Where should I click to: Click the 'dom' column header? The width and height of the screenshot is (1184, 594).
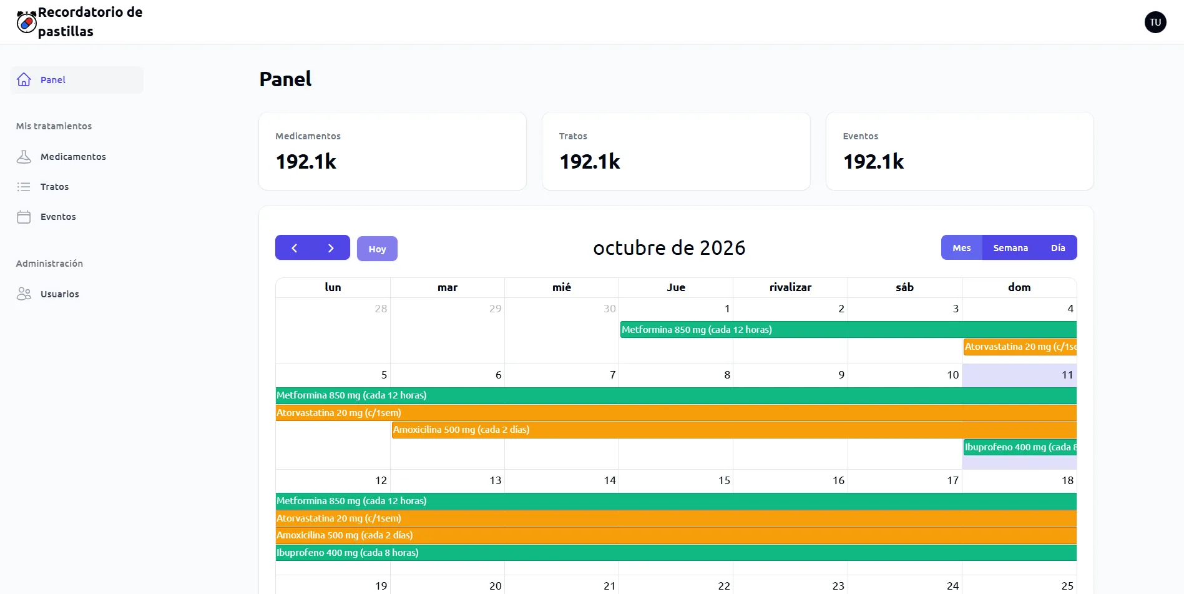1019,287
